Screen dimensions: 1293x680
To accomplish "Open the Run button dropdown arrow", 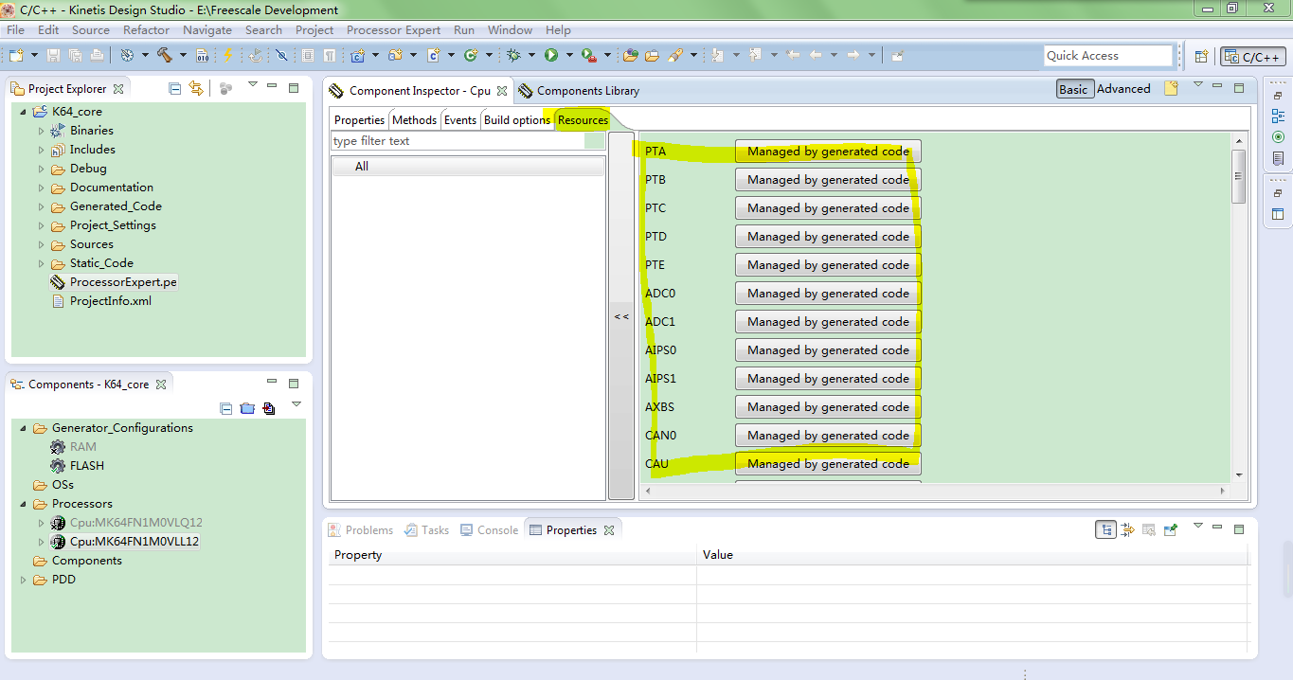I will pos(569,56).
